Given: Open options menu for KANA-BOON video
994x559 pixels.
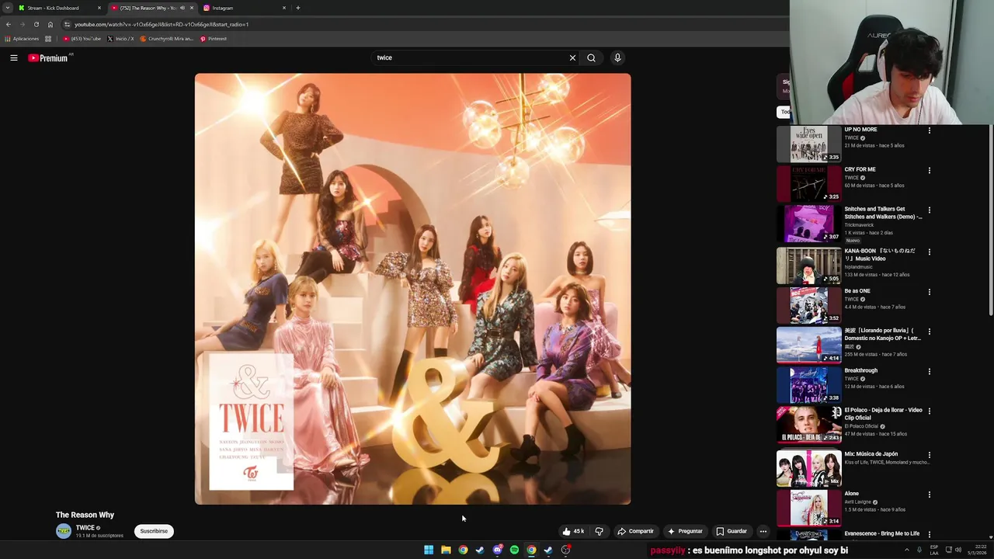Looking at the screenshot, I should pos(929,252).
